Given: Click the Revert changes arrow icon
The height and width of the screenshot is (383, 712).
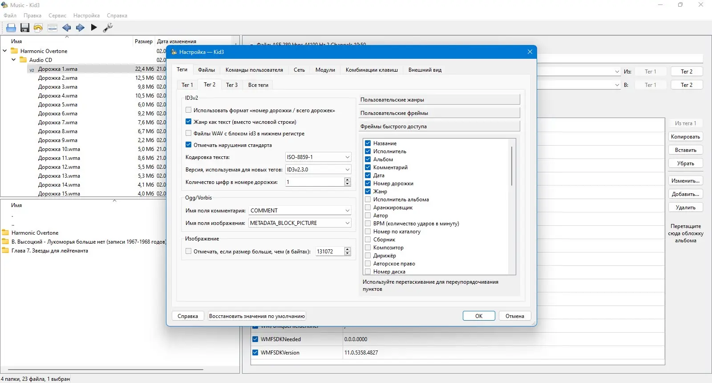Looking at the screenshot, I should point(38,28).
